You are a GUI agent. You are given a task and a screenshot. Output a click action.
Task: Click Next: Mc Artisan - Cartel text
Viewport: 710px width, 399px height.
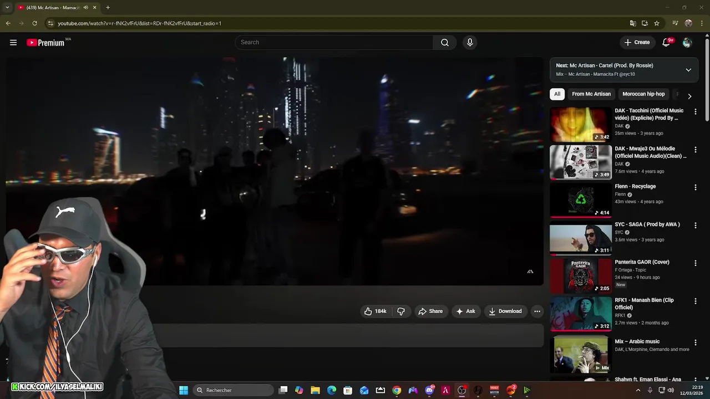pos(605,65)
